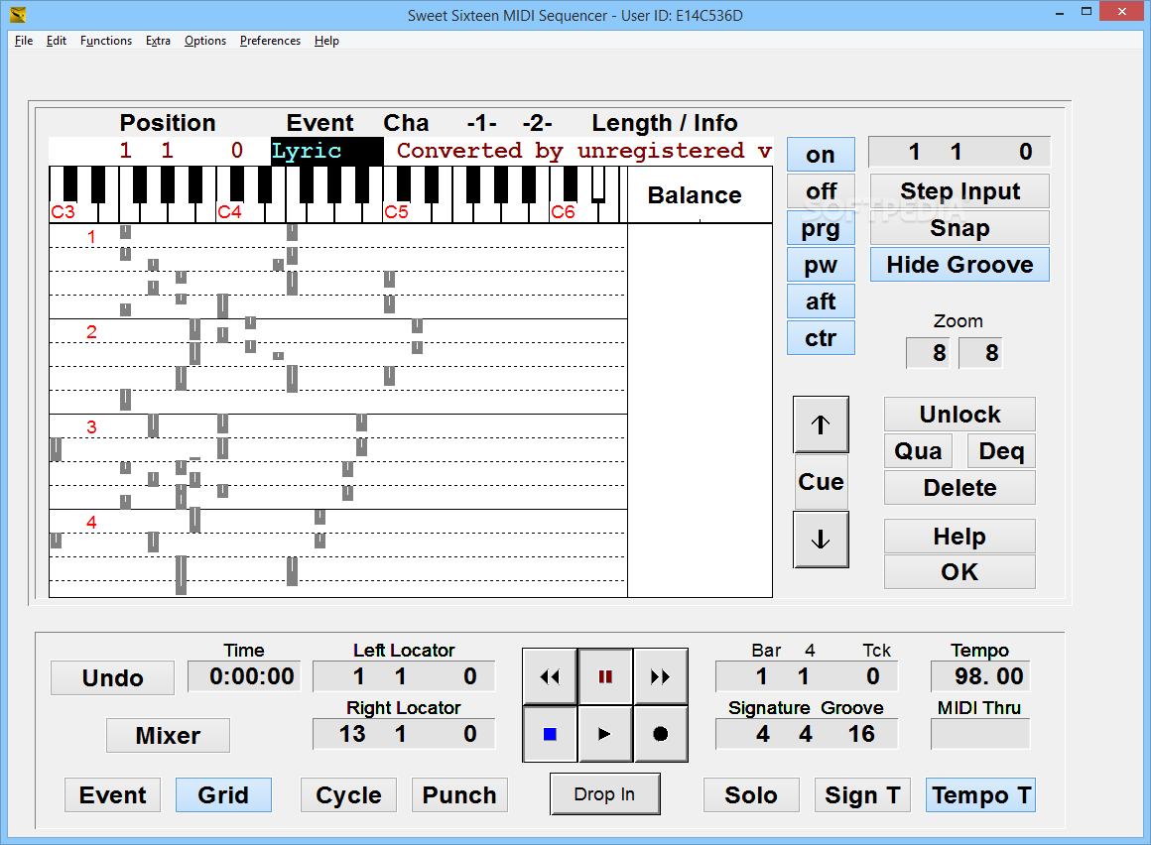Click the Unlock button

959,415
